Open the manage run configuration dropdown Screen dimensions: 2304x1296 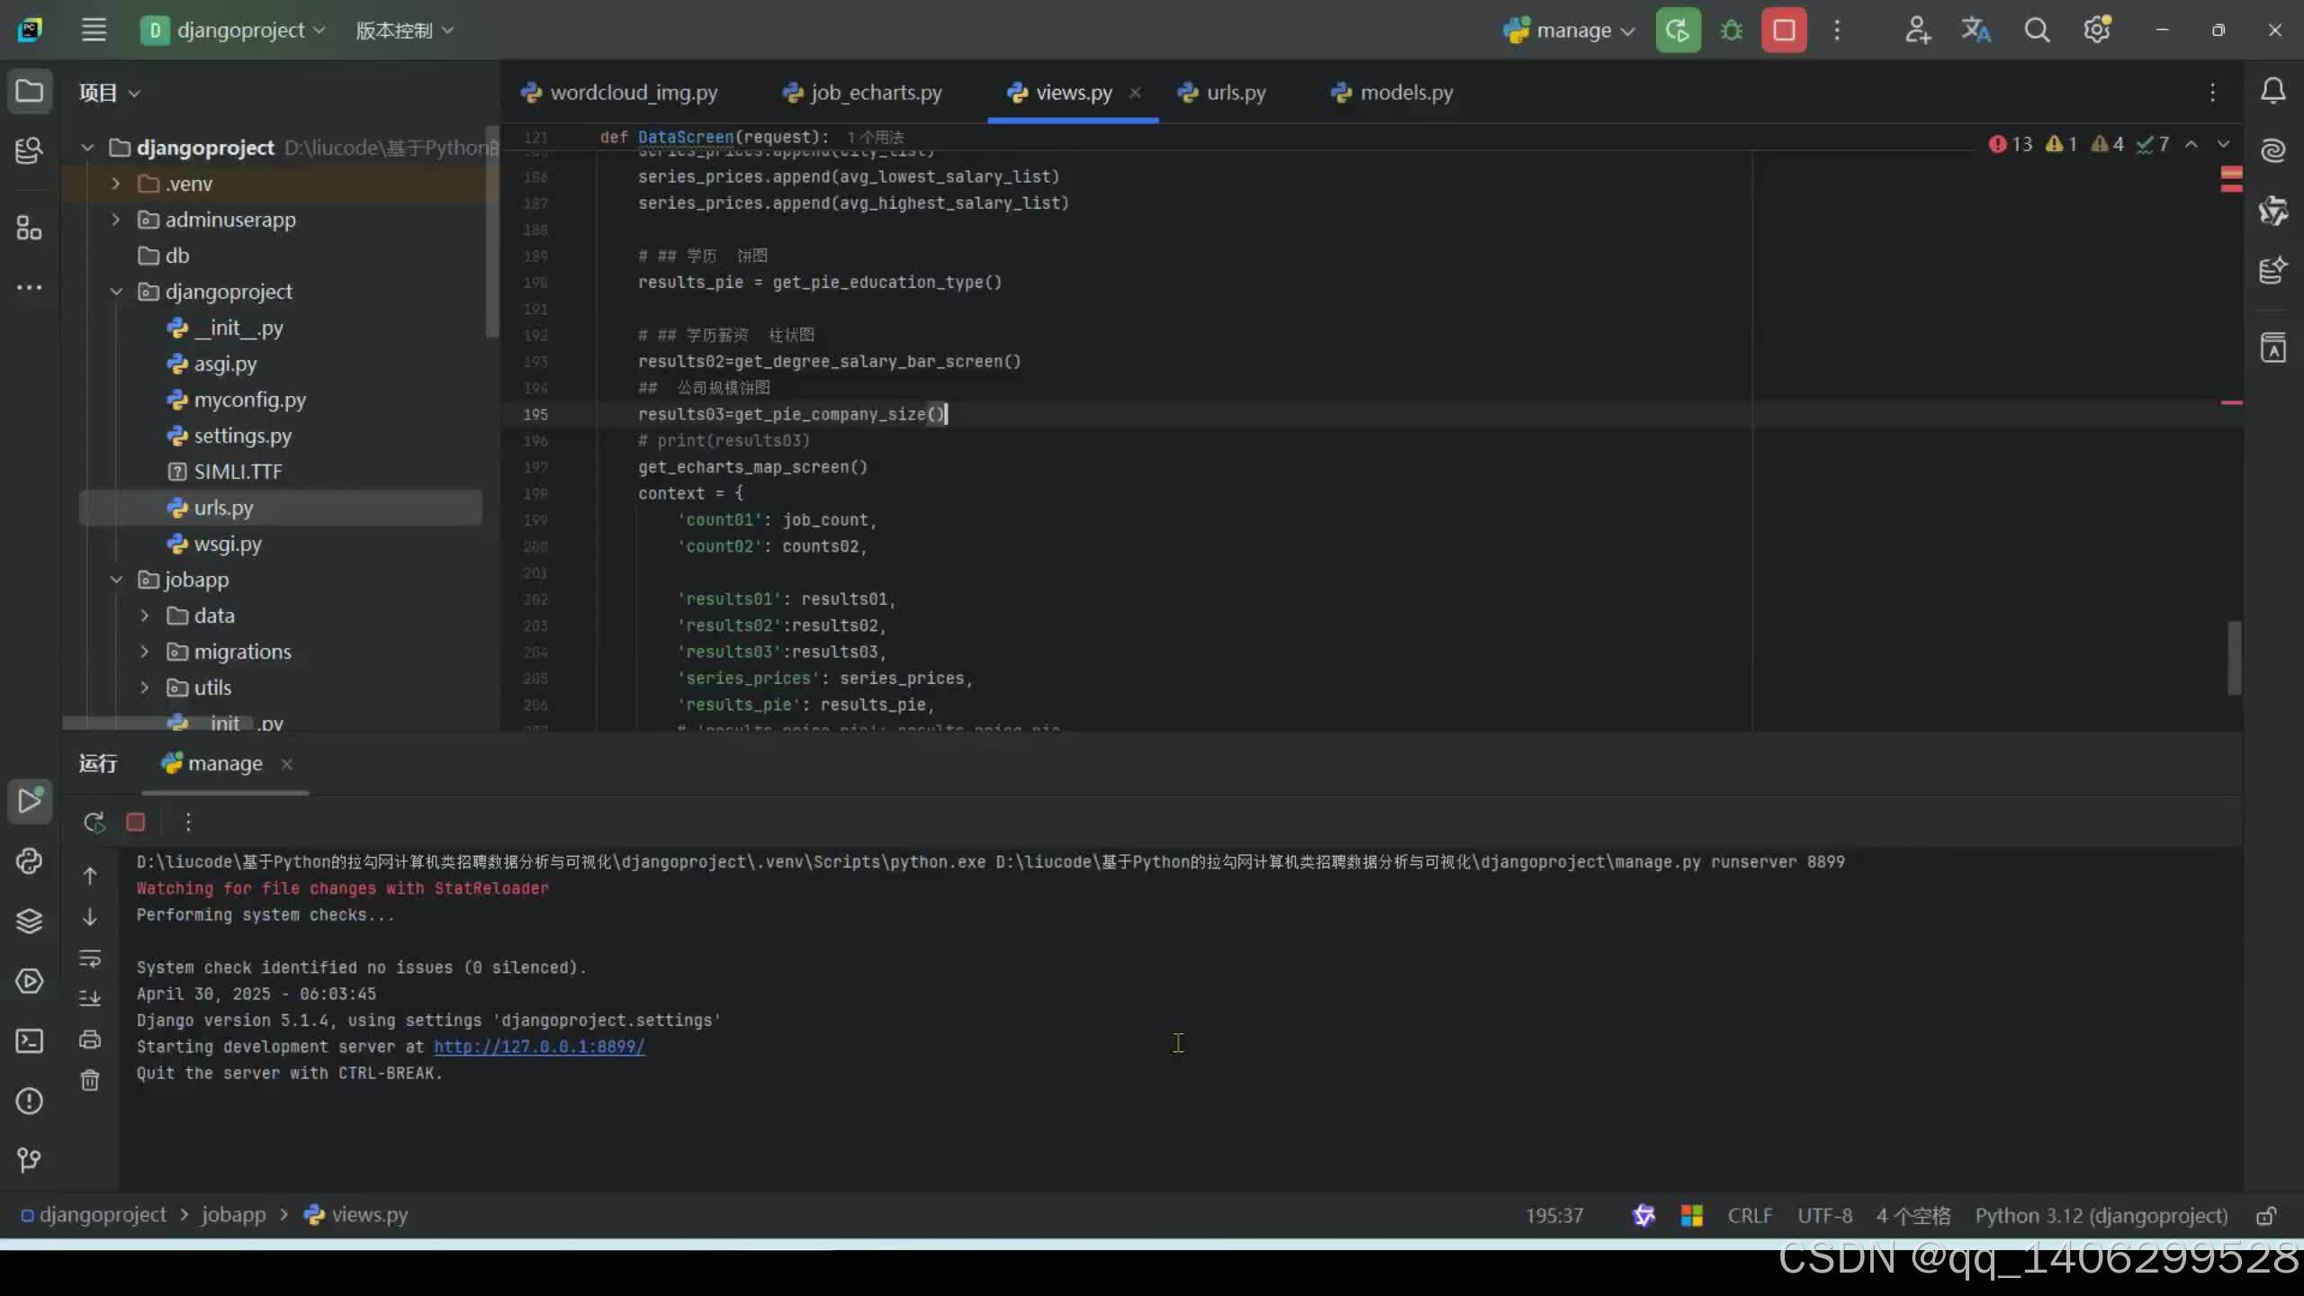(x=1569, y=31)
